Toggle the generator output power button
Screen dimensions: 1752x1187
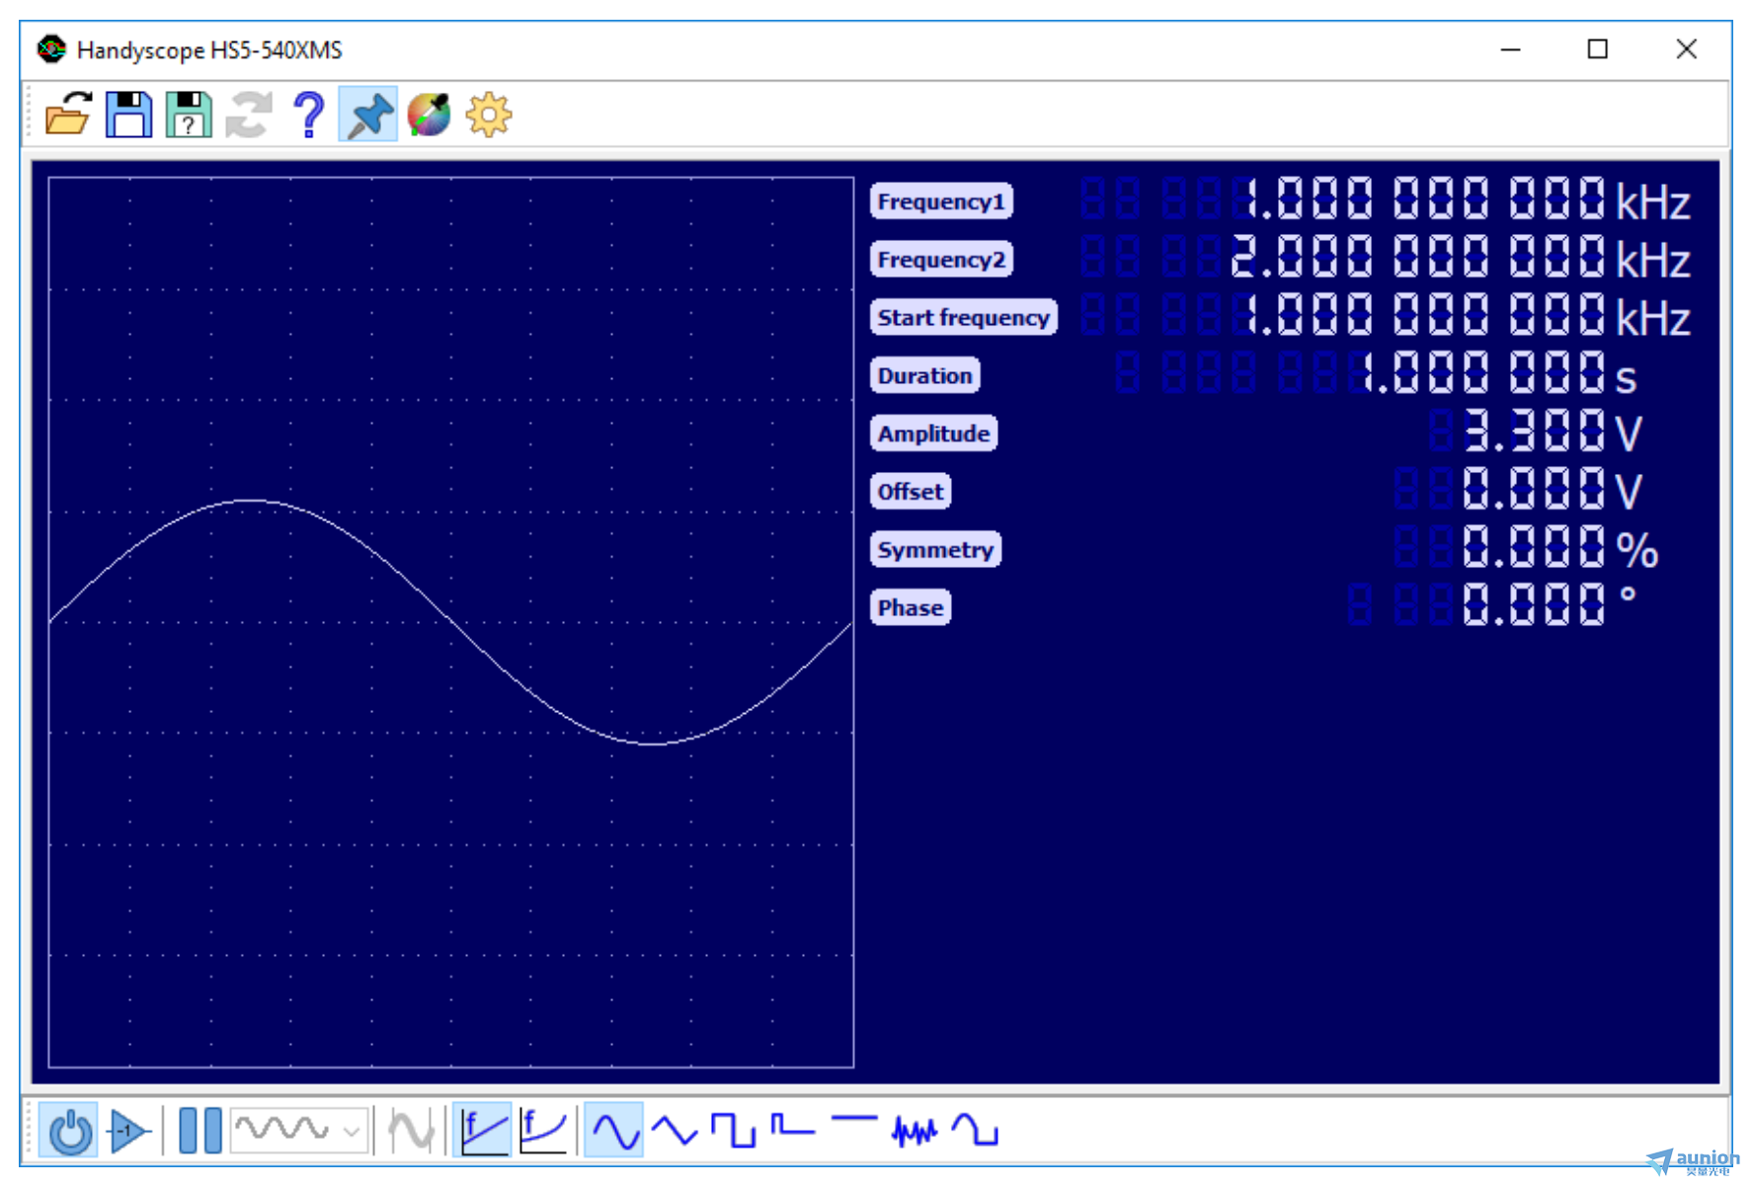click(x=69, y=1131)
